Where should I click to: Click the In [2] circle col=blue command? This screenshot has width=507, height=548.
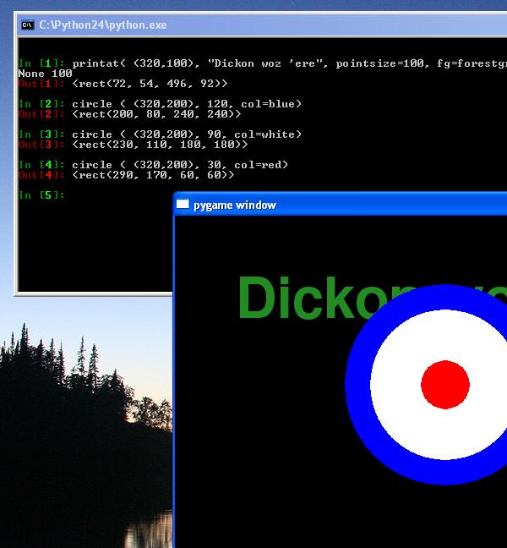point(186,104)
